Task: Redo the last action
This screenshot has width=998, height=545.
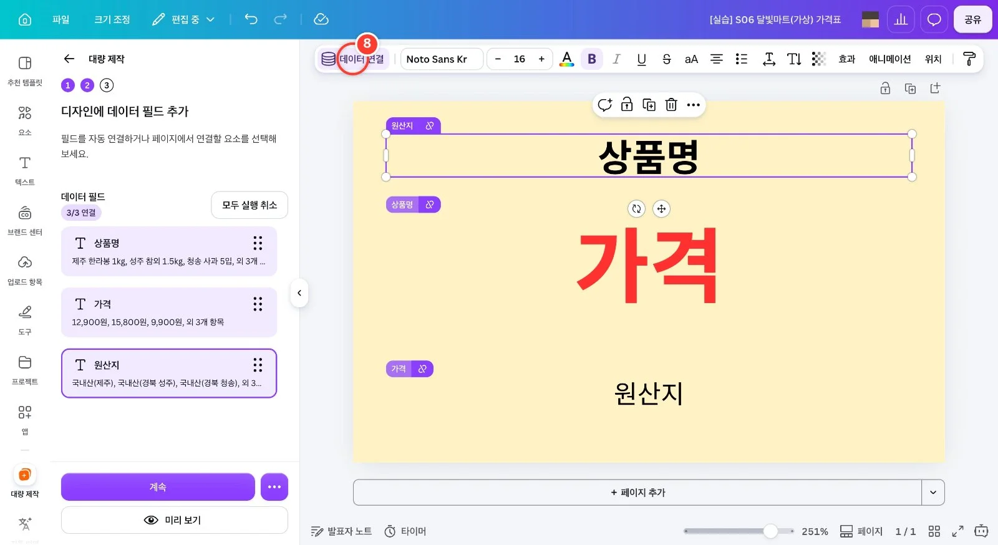Action: 281,19
